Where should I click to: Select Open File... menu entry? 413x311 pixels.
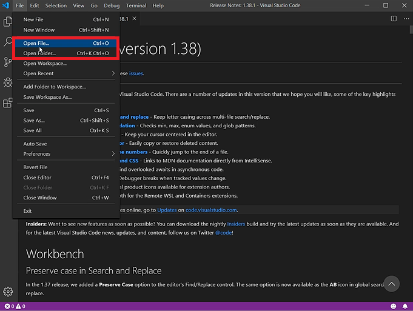(x=66, y=43)
